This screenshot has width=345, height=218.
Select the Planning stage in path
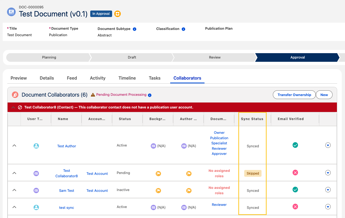(49, 57)
